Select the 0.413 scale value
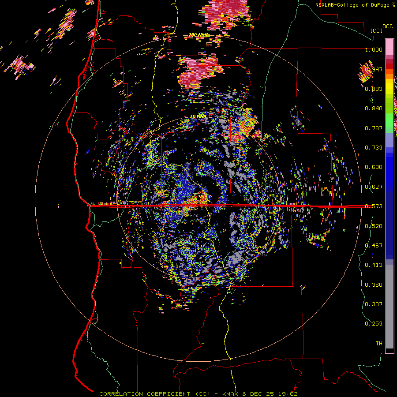Viewport: 397px width, 397px height. point(374,265)
